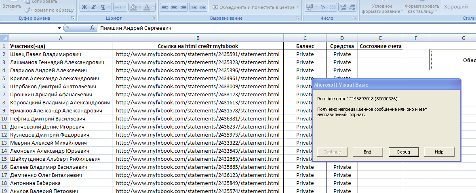The height and width of the screenshot is (193, 476).
Task: Open underline style dropdown arrow
Action: (109, 7)
